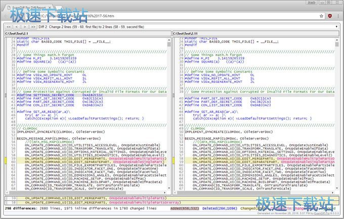The width and height of the screenshot is (344, 219).
Task: Click the browser profile name button
Action: coord(312,3)
